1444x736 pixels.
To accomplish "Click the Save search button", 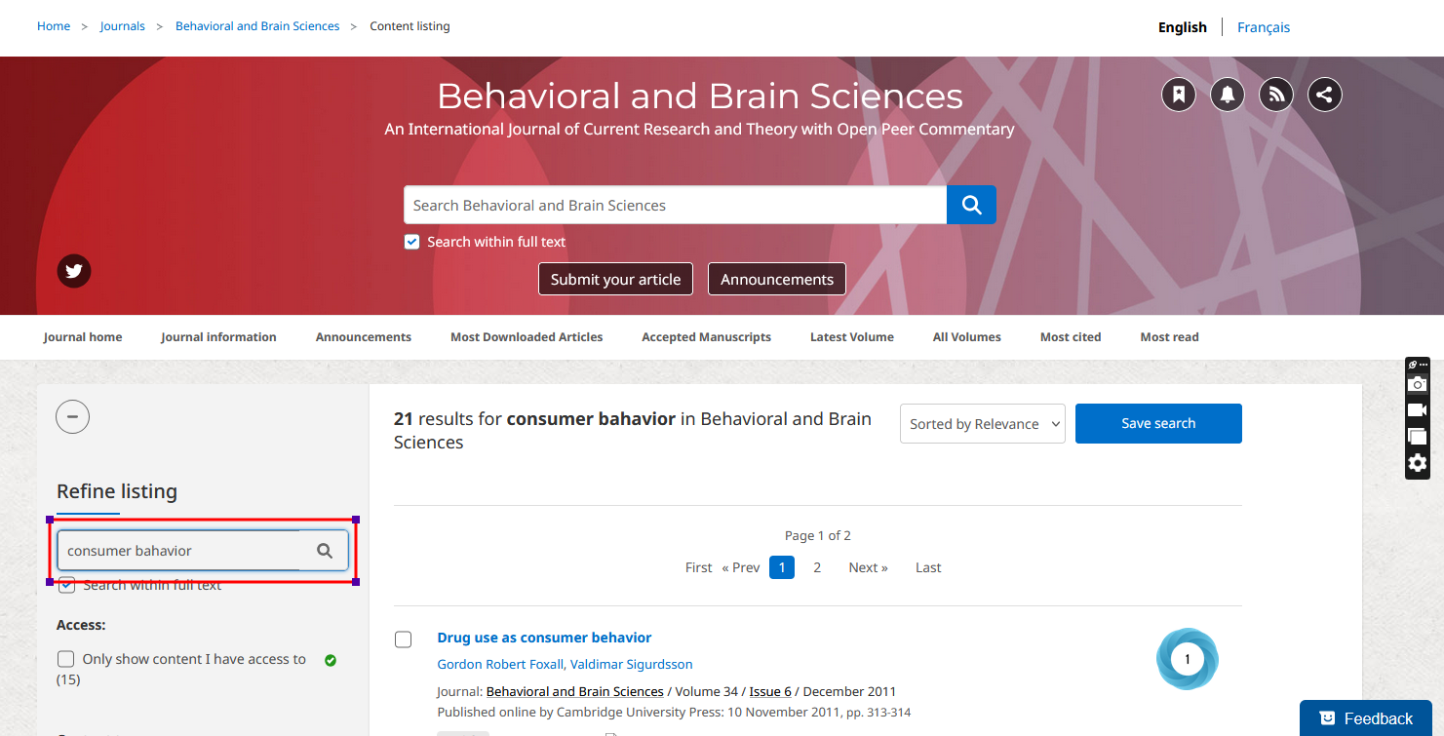I will coord(1157,423).
